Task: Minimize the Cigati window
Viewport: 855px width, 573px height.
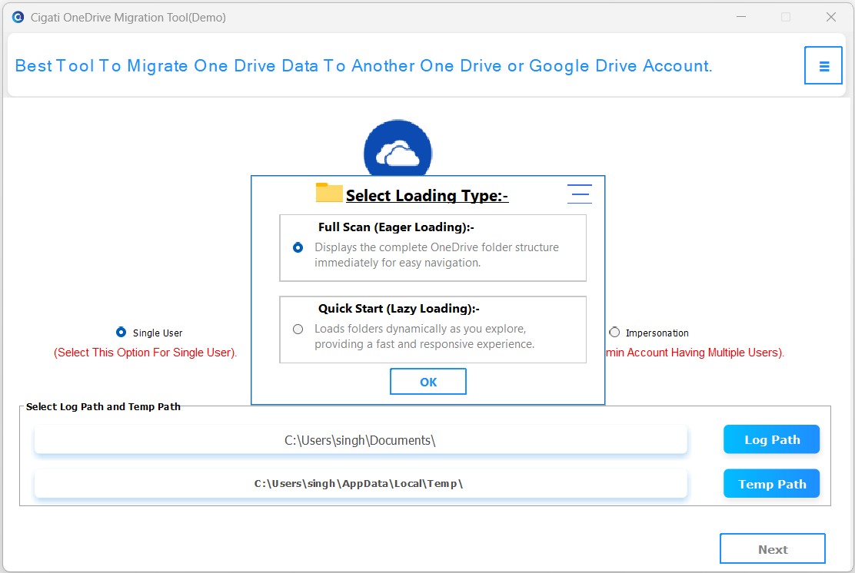Action: (741, 17)
